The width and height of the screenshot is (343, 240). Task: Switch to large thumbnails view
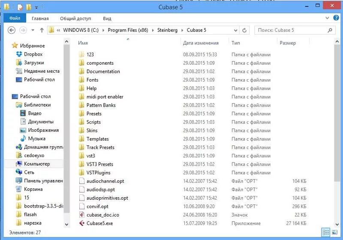click(334, 232)
